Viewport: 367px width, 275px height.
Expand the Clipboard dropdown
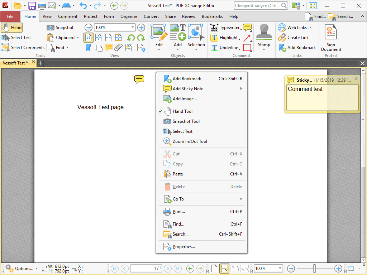point(77,37)
